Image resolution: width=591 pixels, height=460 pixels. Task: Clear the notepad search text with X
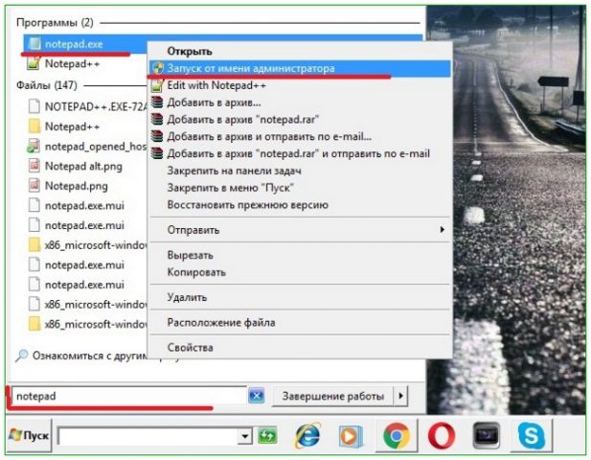(x=256, y=396)
